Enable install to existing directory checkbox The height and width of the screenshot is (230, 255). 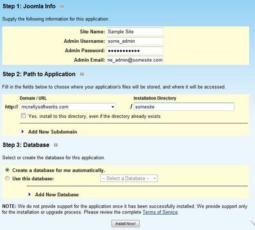click(x=24, y=116)
